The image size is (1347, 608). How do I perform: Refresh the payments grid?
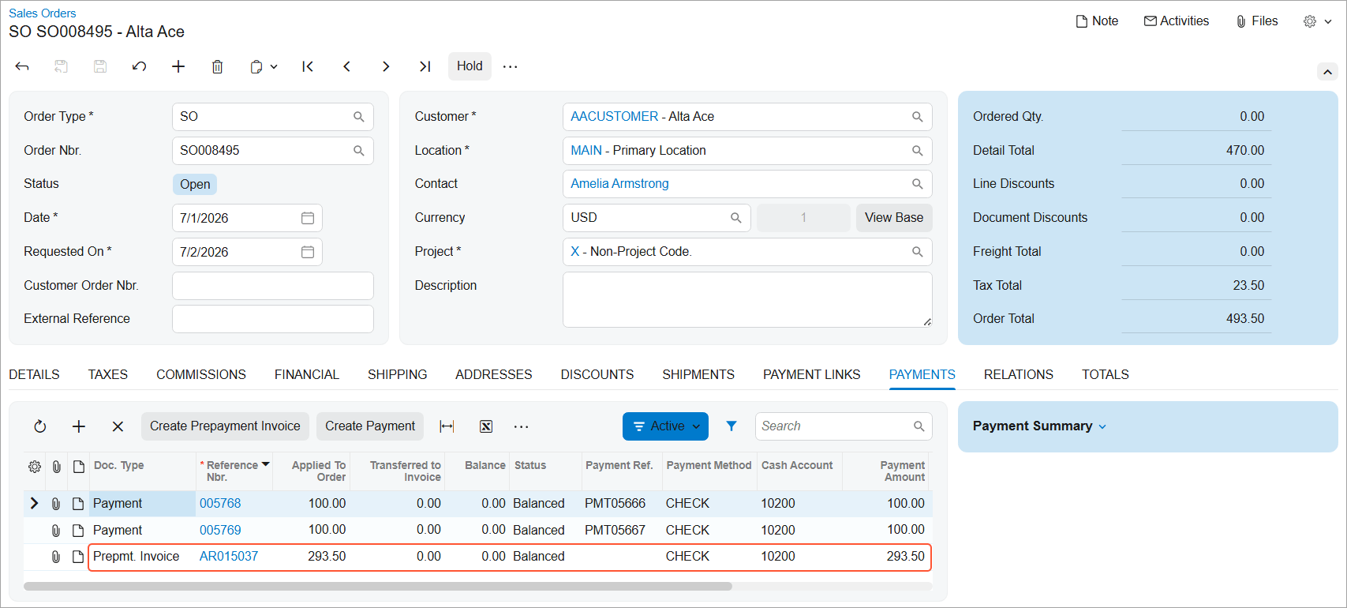coord(40,426)
